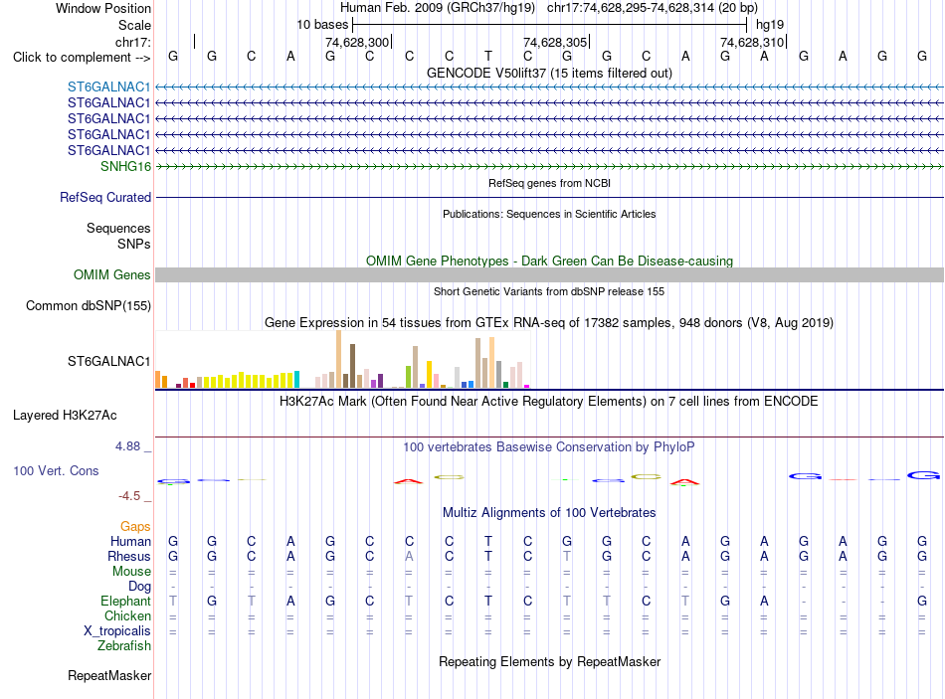
Task: Click the Scale label
Action: pos(134,25)
